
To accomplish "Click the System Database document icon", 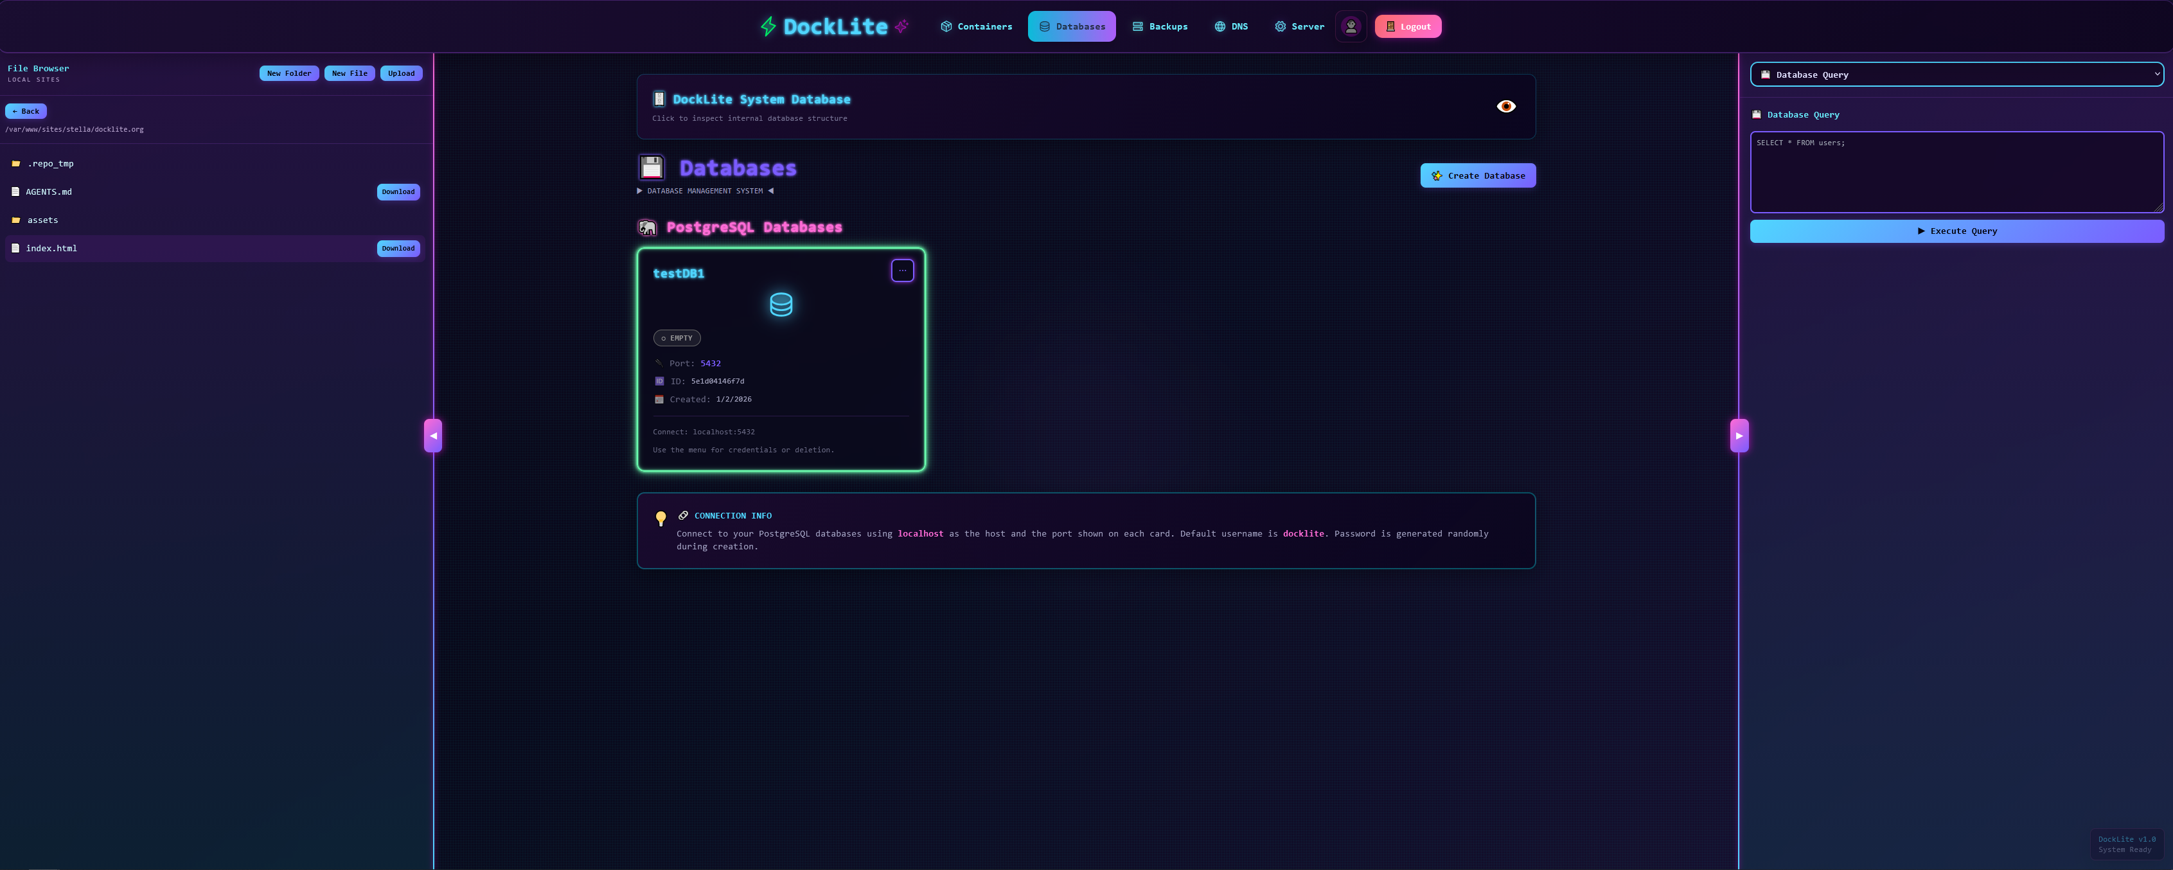I will click(x=659, y=99).
